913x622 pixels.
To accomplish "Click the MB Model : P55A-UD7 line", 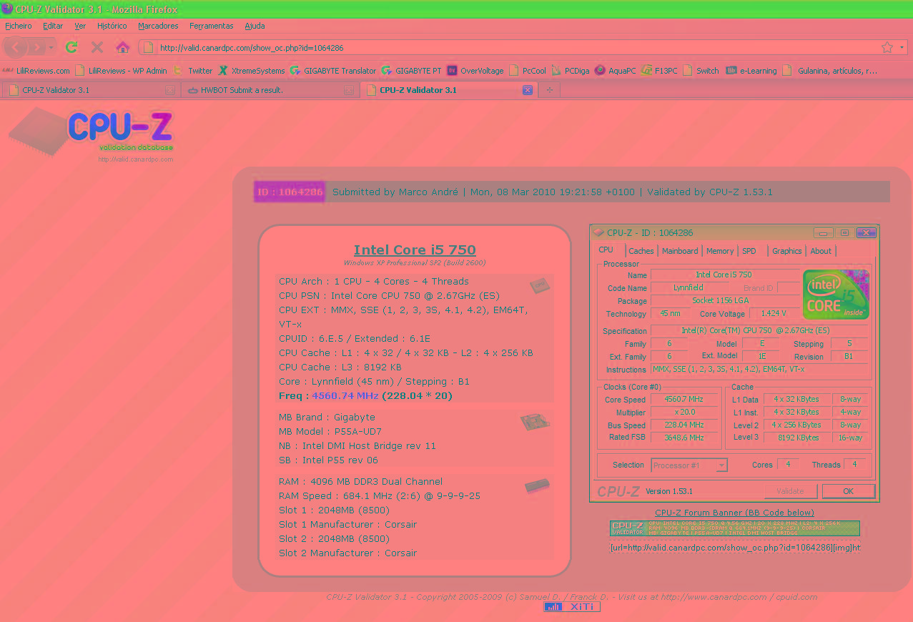I will [330, 432].
